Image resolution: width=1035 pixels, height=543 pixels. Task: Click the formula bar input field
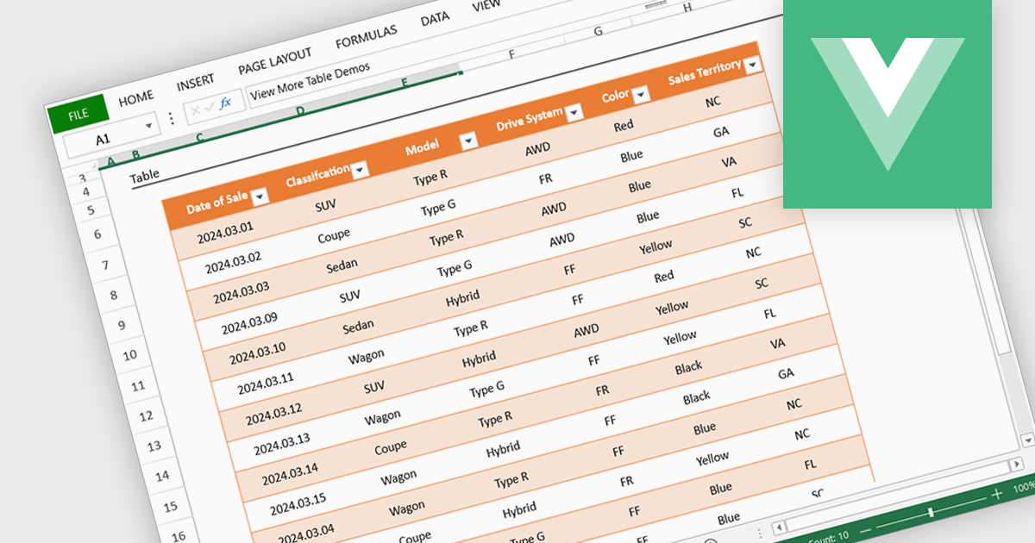pos(345,82)
